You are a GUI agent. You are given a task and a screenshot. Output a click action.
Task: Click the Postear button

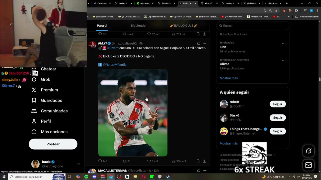point(53,144)
